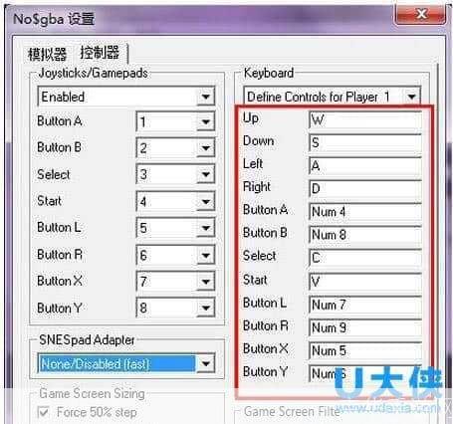
Task: Open joystick Button X dropdown
Action: tap(175, 282)
